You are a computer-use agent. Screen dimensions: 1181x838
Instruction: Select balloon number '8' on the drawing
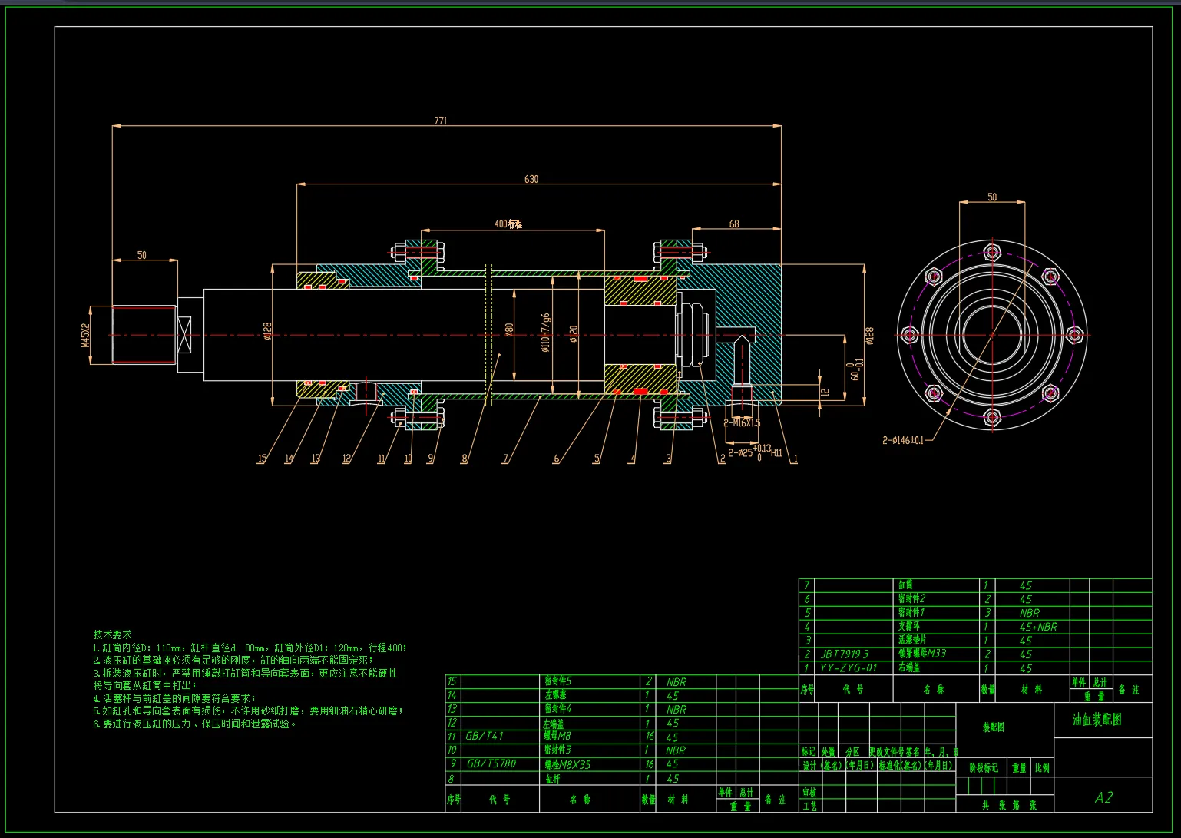point(464,459)
